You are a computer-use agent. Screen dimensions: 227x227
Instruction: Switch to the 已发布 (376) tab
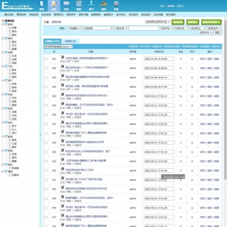(52, 41)
